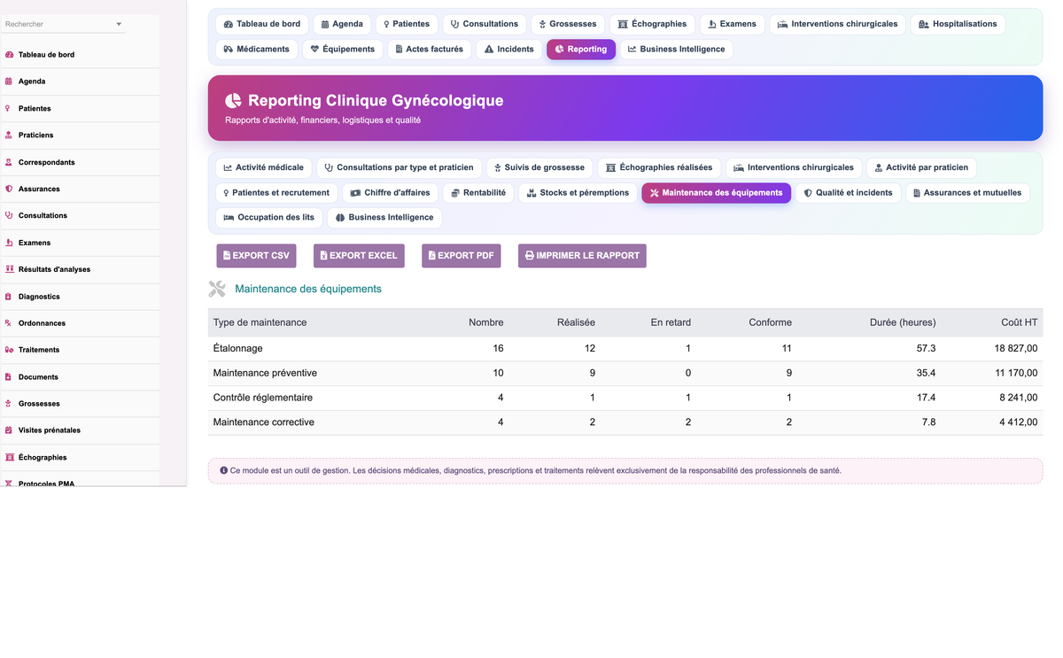
Task: Click the Ordonnances prescription icon in sidebar
Action: pyautogui.click(x=9, y=323)
